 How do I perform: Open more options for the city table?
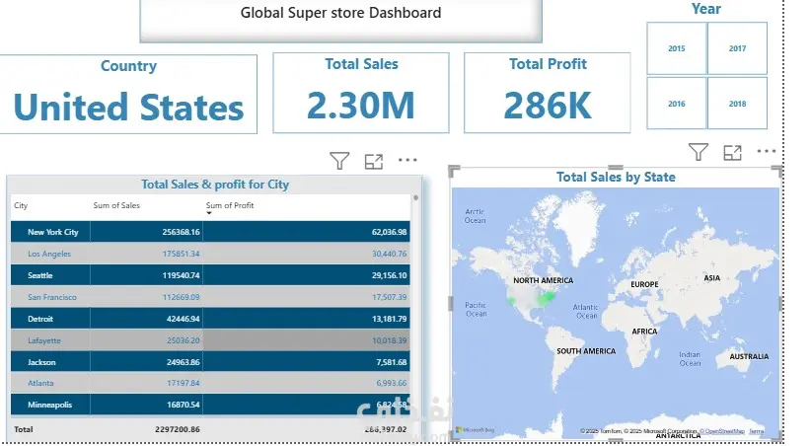click(x=407, y=160)
